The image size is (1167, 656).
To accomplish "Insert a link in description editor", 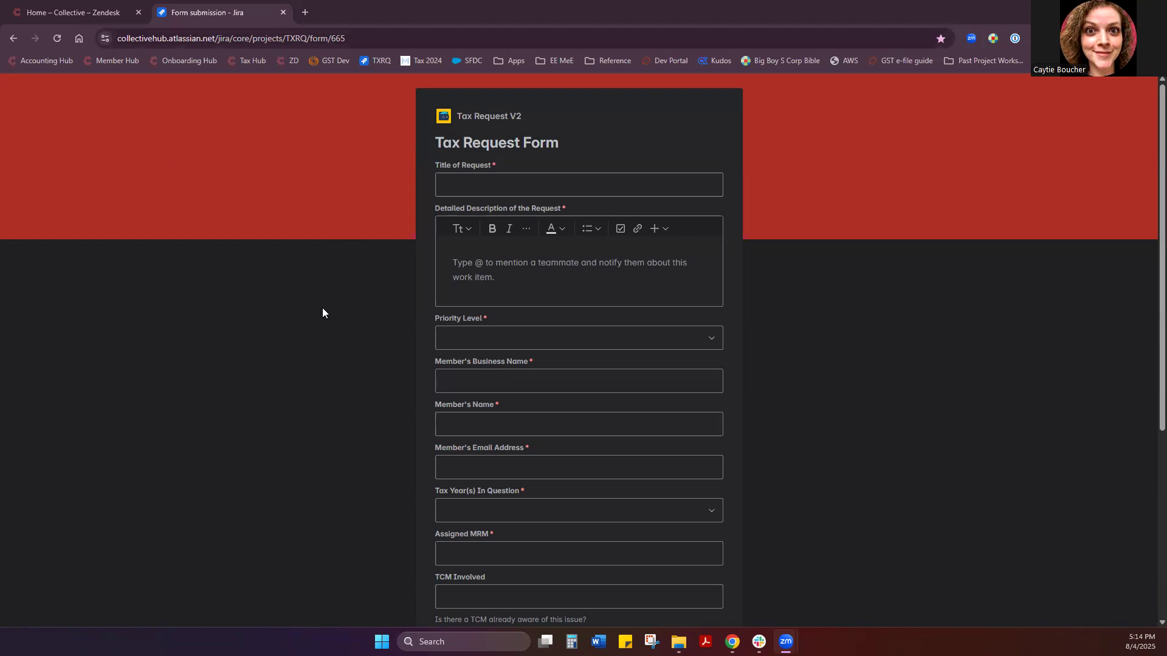I will pos(637,229).
